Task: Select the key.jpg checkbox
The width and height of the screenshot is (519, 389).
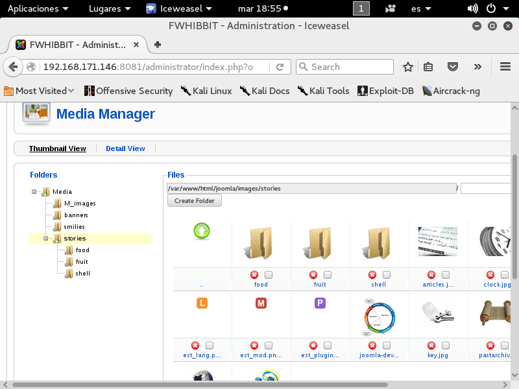Action: point(446,346)
